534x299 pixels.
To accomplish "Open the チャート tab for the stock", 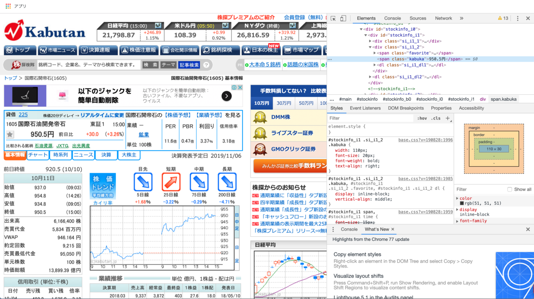I will click(x=37, y=155).
